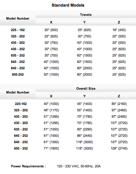Click the 85" (2160) overall Z value
The height and width of the screenshot is (174, 136).
pyautogui.click(x=119, y=104)
